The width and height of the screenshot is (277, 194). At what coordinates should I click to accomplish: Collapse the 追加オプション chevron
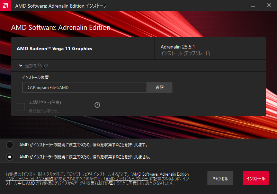[x=21, y=65]
